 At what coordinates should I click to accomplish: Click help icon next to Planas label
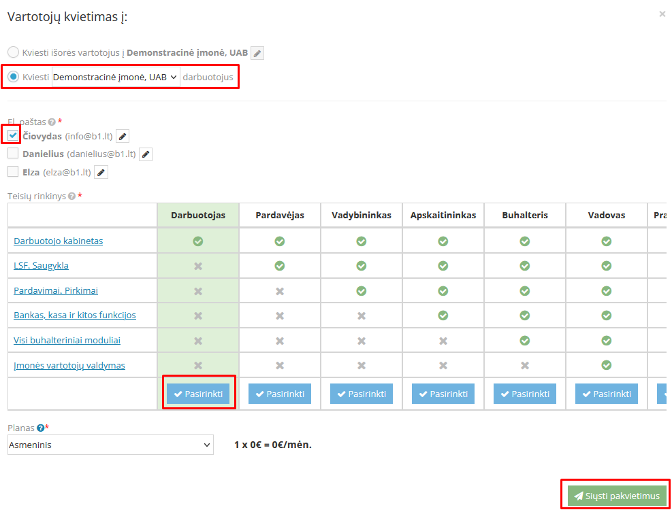(41, 428)
